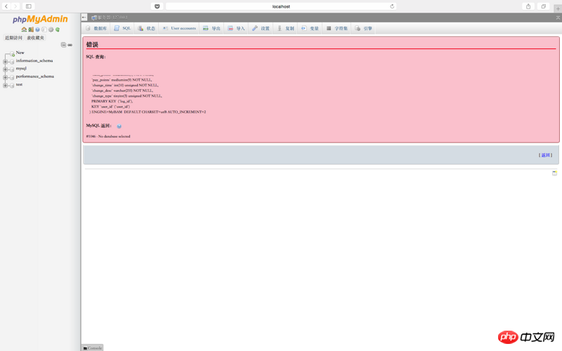Click the Pocket shield extension icon
Screen dimensions: 562x351
[x=157, y=6]
